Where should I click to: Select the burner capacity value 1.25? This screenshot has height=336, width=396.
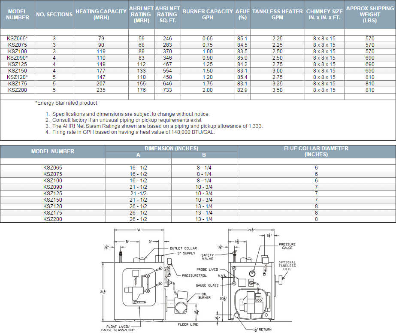tap(208, 64)
